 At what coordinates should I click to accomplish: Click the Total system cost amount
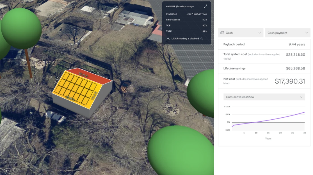(x=295, y=55)
